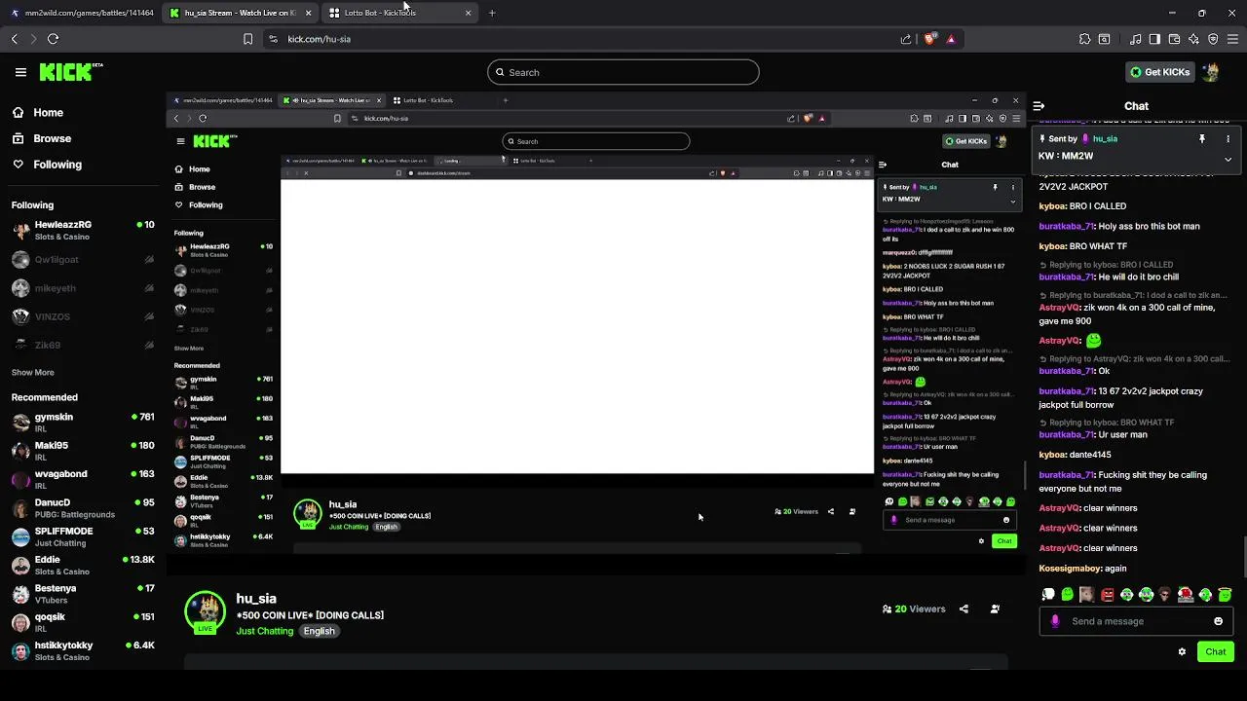Open Leo AI sparkle icon in the toolbar
This screenshot has width=1247, height=701.
tap(1193, 39)
